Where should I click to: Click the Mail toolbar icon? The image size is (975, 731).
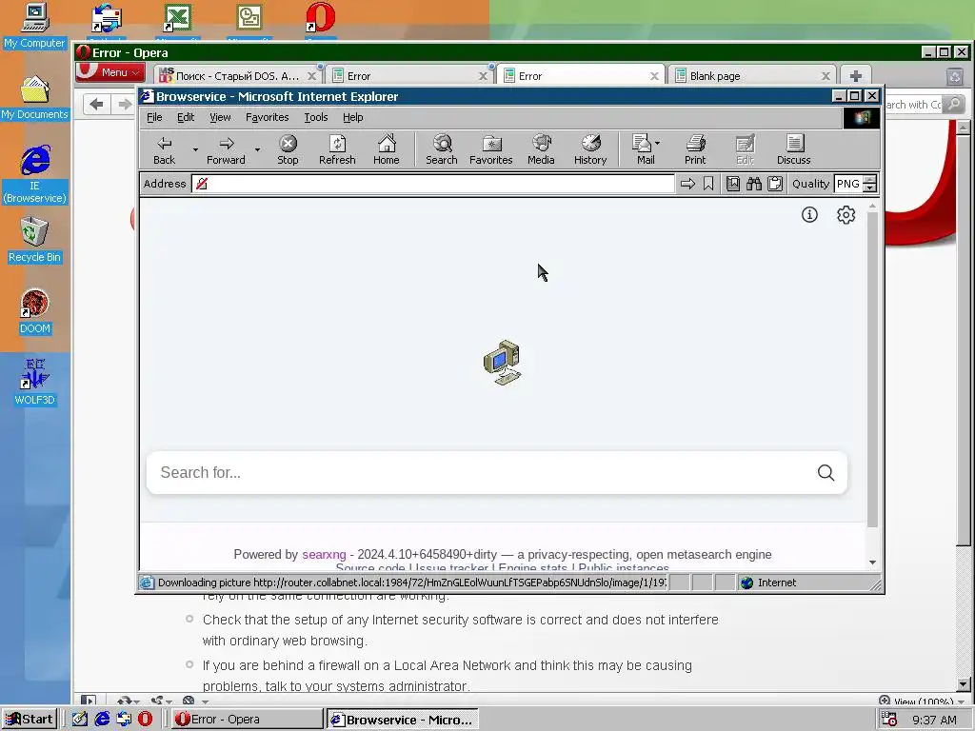(x=642, y=149)
